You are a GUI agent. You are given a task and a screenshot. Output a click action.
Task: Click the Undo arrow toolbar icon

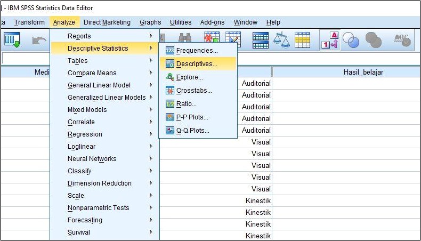(39, 41)
